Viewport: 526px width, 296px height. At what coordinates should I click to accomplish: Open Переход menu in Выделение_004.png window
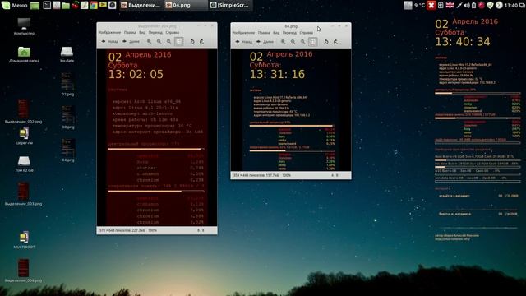point(155,33)
